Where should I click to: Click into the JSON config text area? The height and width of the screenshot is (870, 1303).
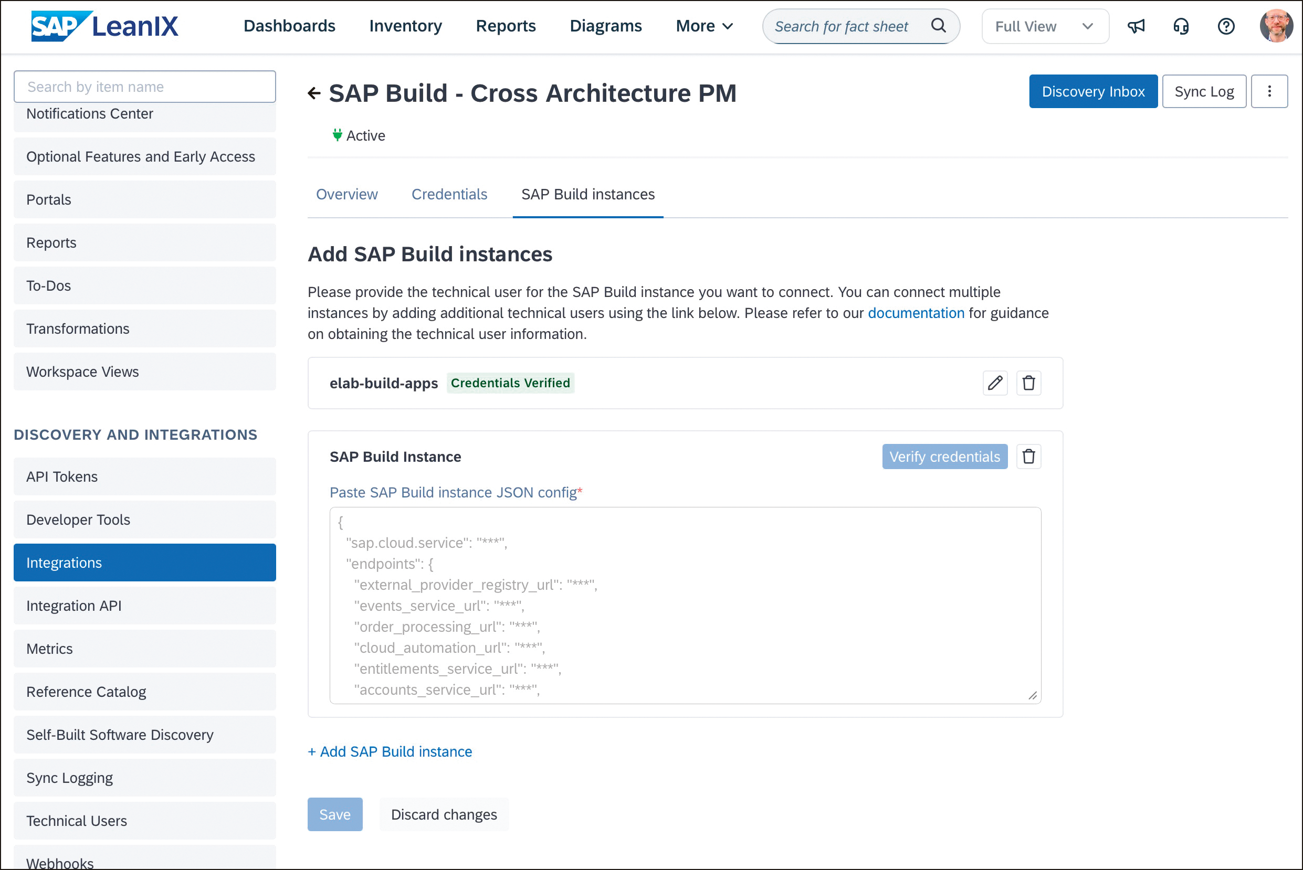[685, 606]
